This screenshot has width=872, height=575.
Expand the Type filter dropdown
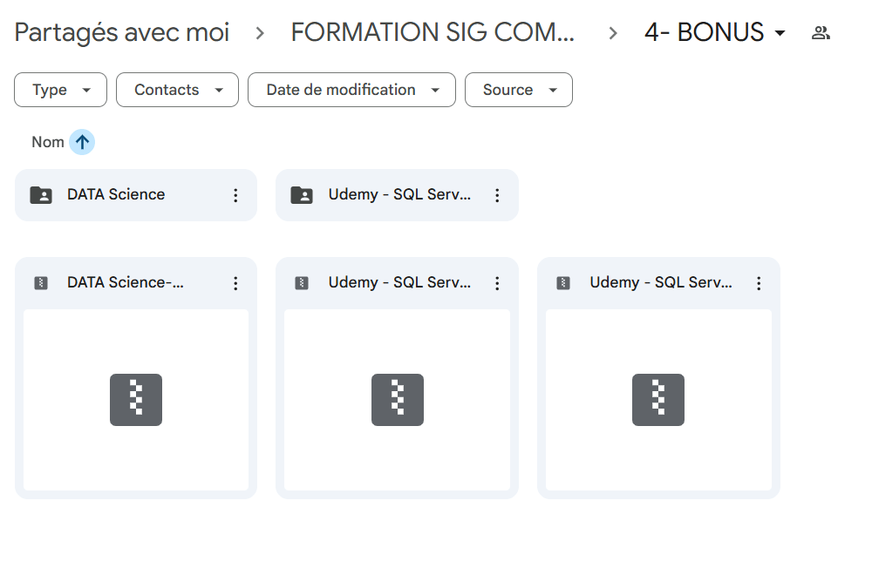60,90
